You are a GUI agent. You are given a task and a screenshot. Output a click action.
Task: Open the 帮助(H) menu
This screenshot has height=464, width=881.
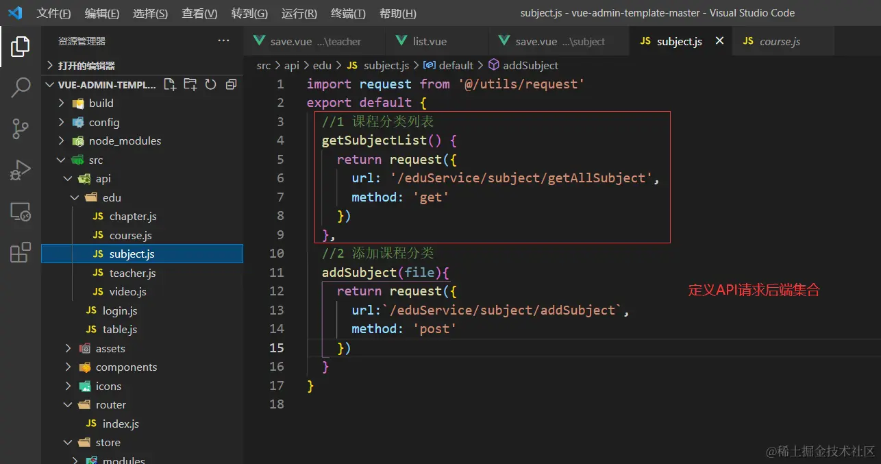[397, 14]
